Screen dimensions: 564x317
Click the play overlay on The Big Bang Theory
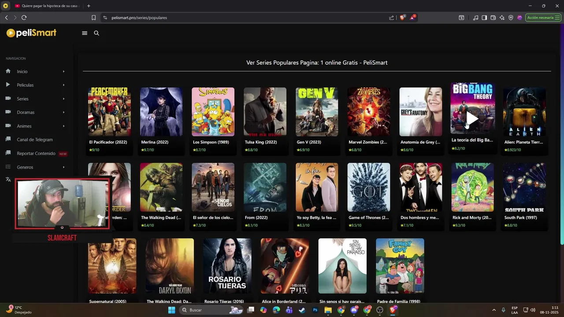click(x=472, y=118)
